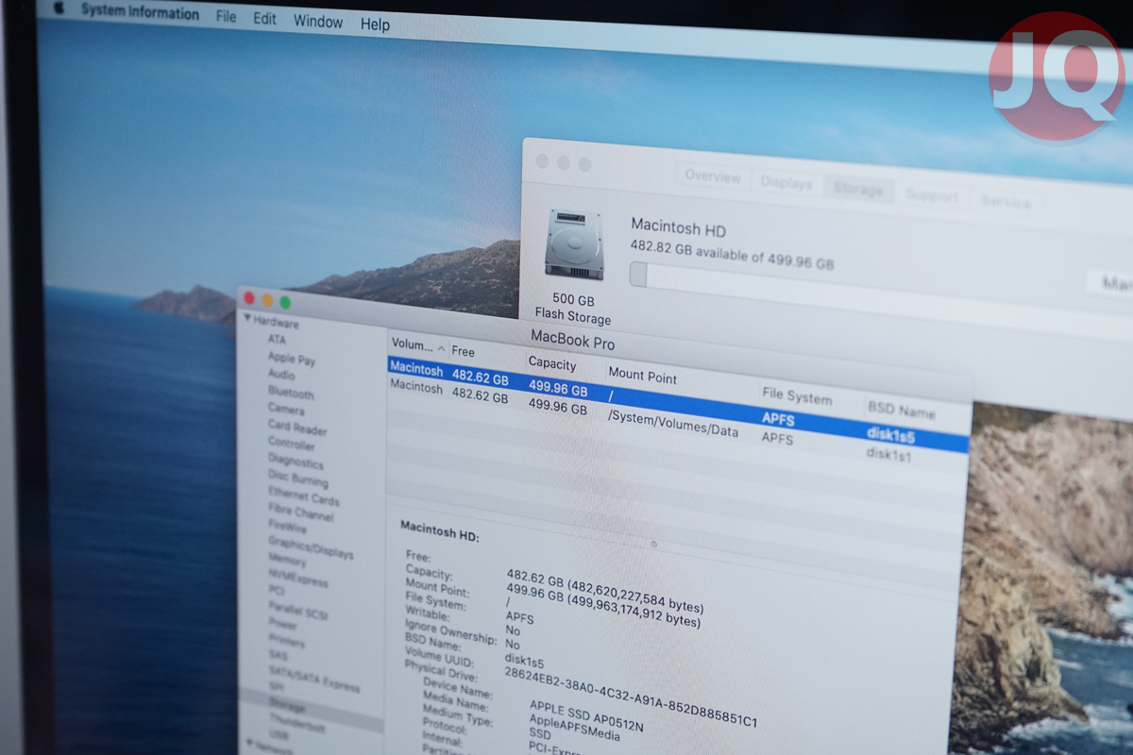
Task: Click the capacity value "499.96 GB (499,963,174,912 bytes)"
Action: click(x=603, y=607)
